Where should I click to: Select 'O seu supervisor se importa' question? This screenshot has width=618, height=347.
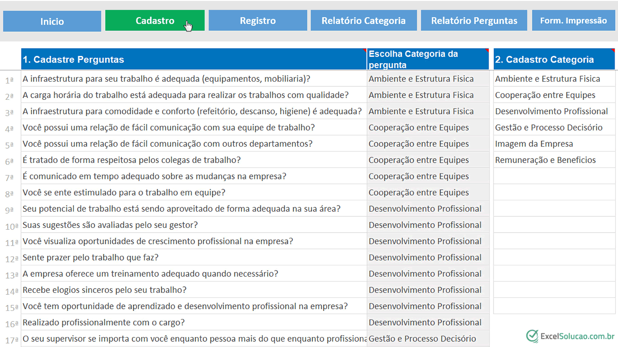point(194,338)
